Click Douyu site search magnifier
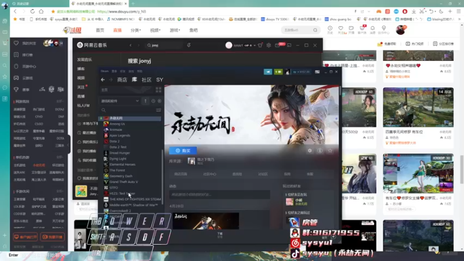Screen dimensions: 464x261 click(x=315, y=30)
